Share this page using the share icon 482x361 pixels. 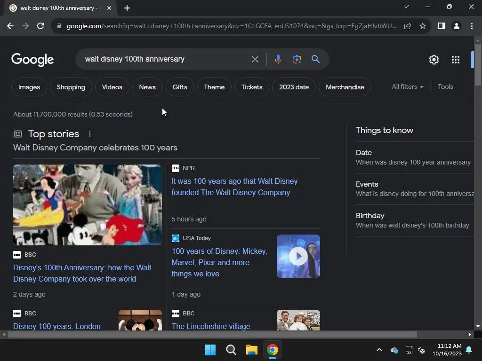[408, 26]
